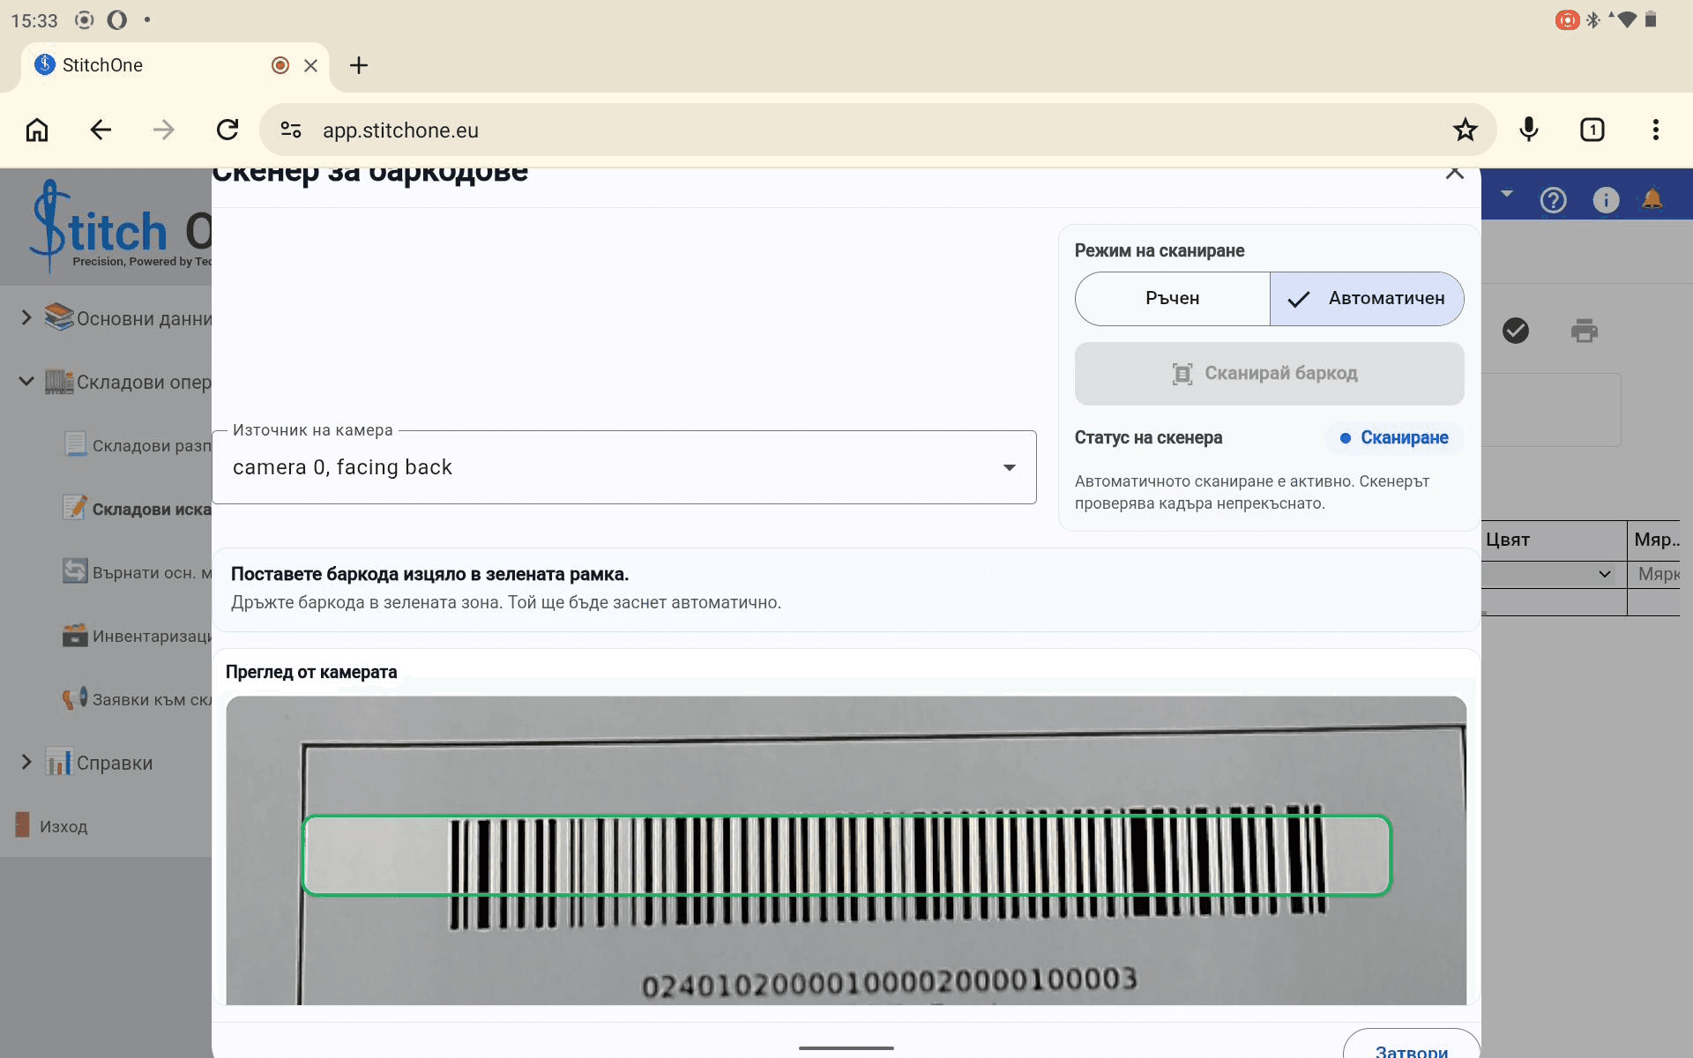The image size is (1693, 1058).
Task: Open new browser tab with plus
Action: click(359, 65)
